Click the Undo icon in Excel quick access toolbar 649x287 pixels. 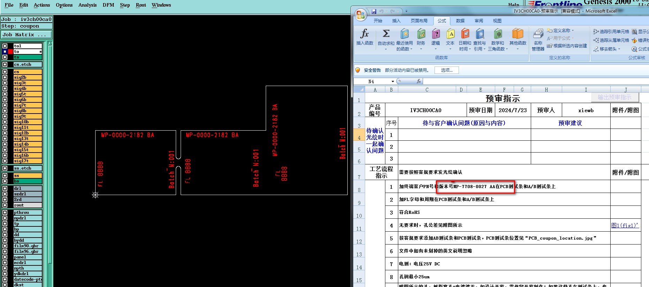click(x=382, y=11)
